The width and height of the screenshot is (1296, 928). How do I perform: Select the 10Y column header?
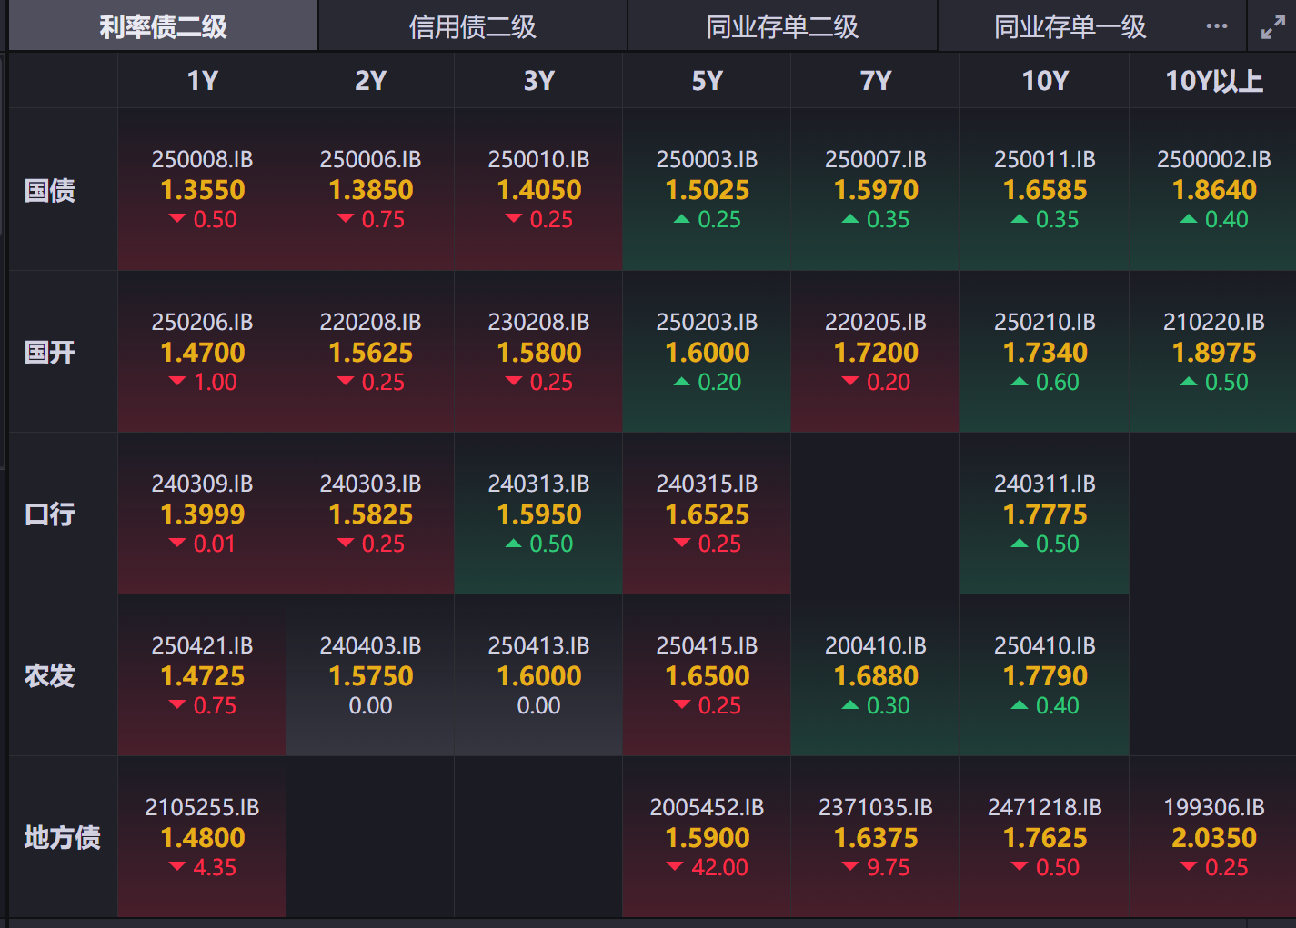(1045, 81)
